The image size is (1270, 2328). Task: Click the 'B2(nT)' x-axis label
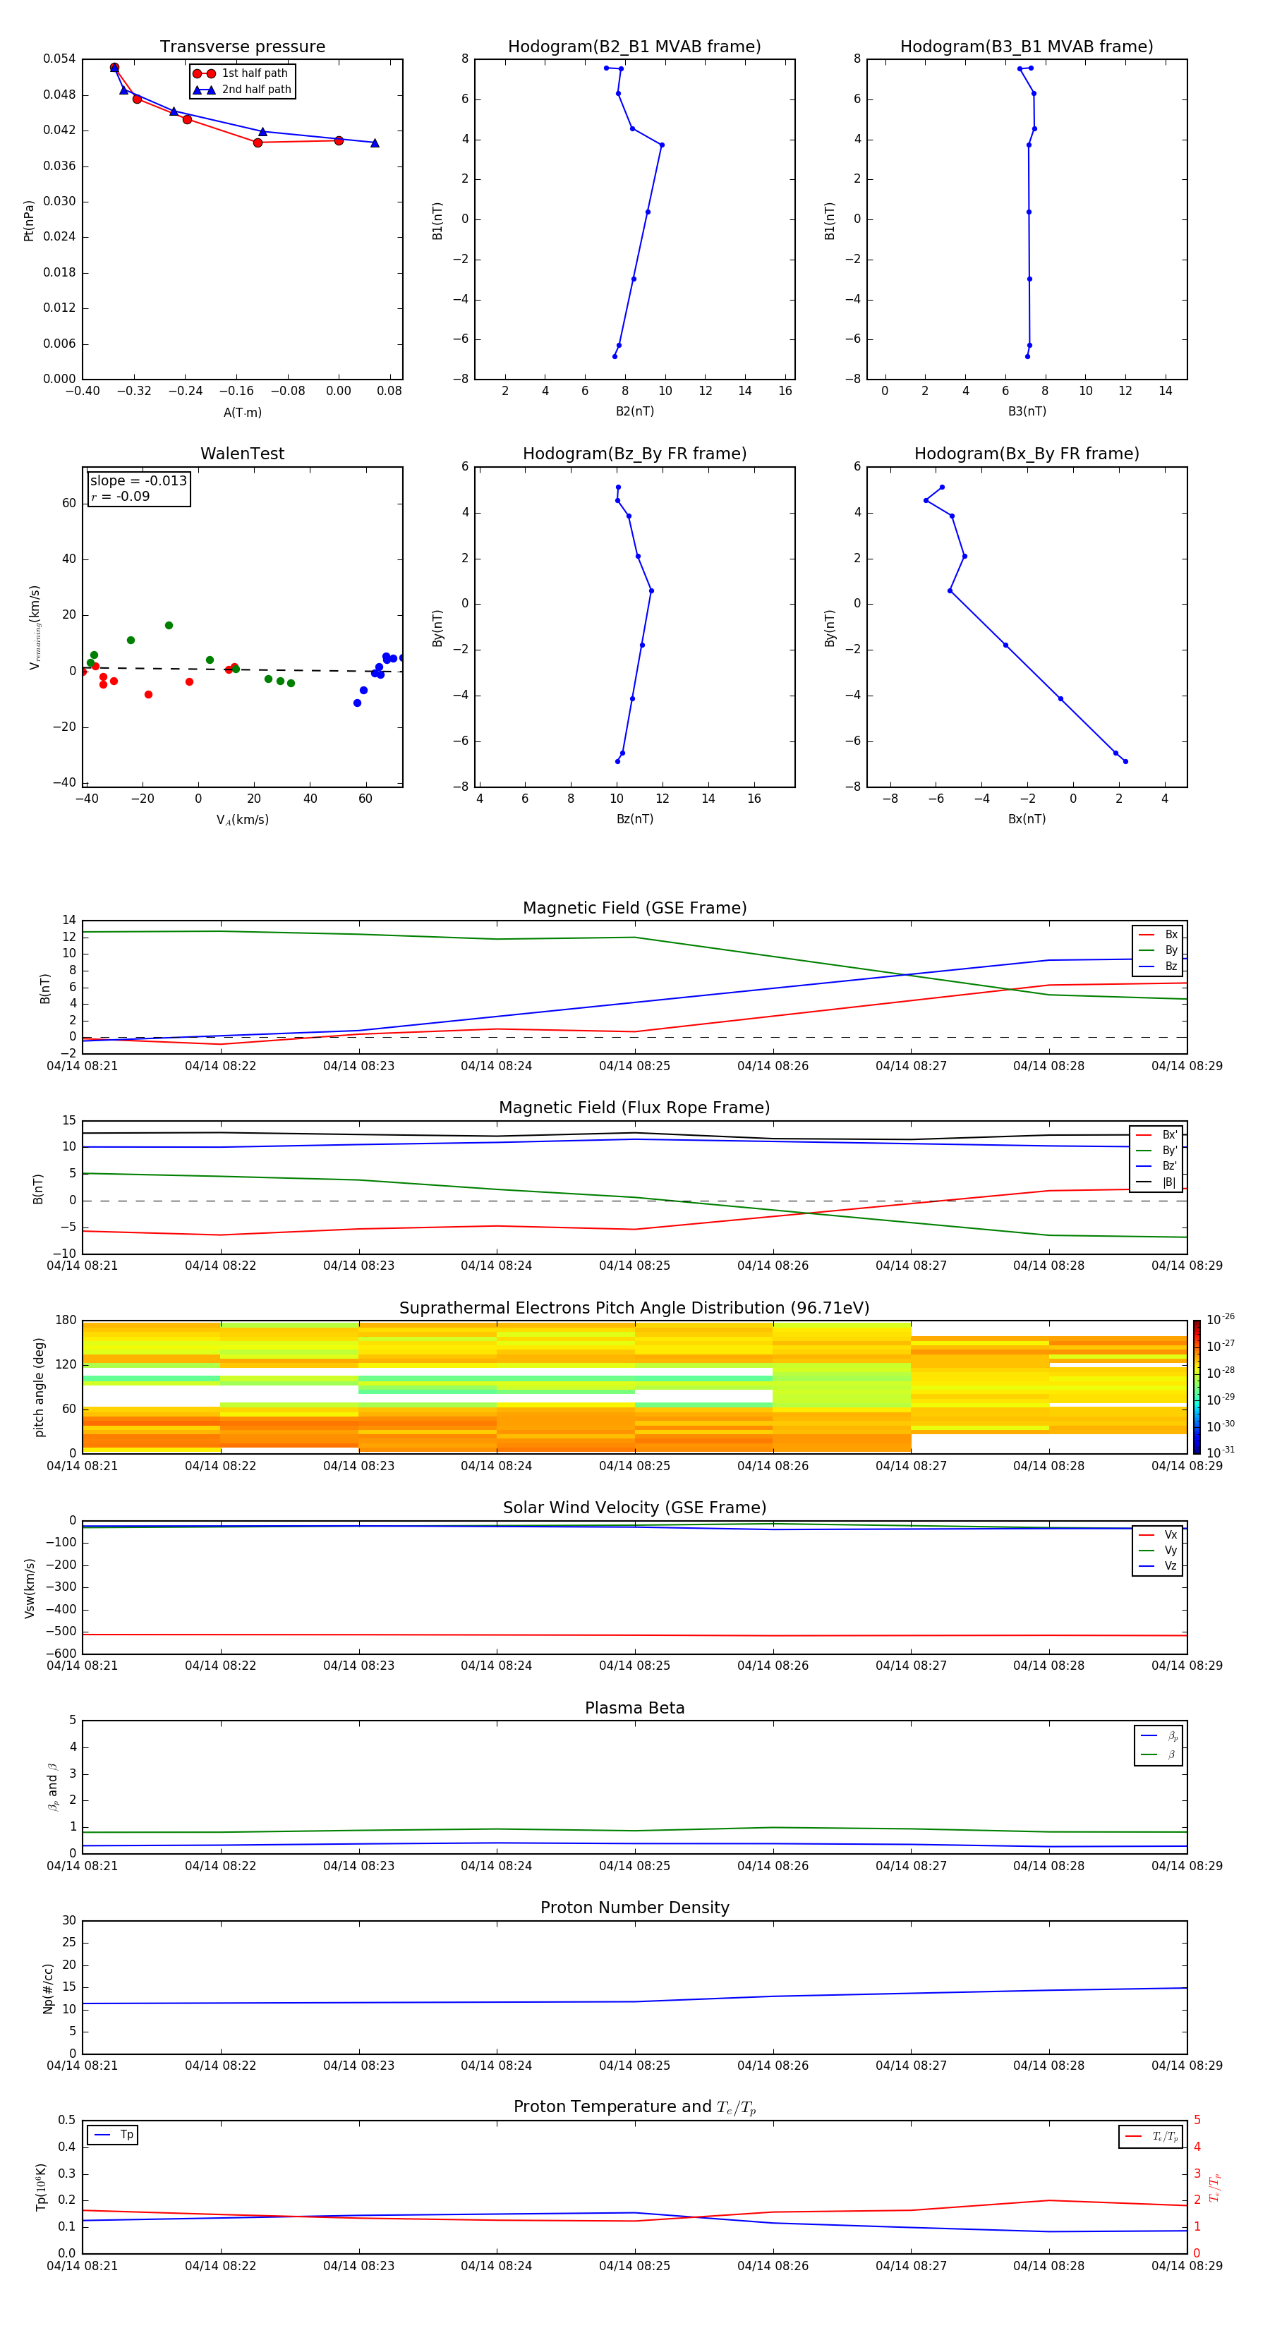click(634, 412)
